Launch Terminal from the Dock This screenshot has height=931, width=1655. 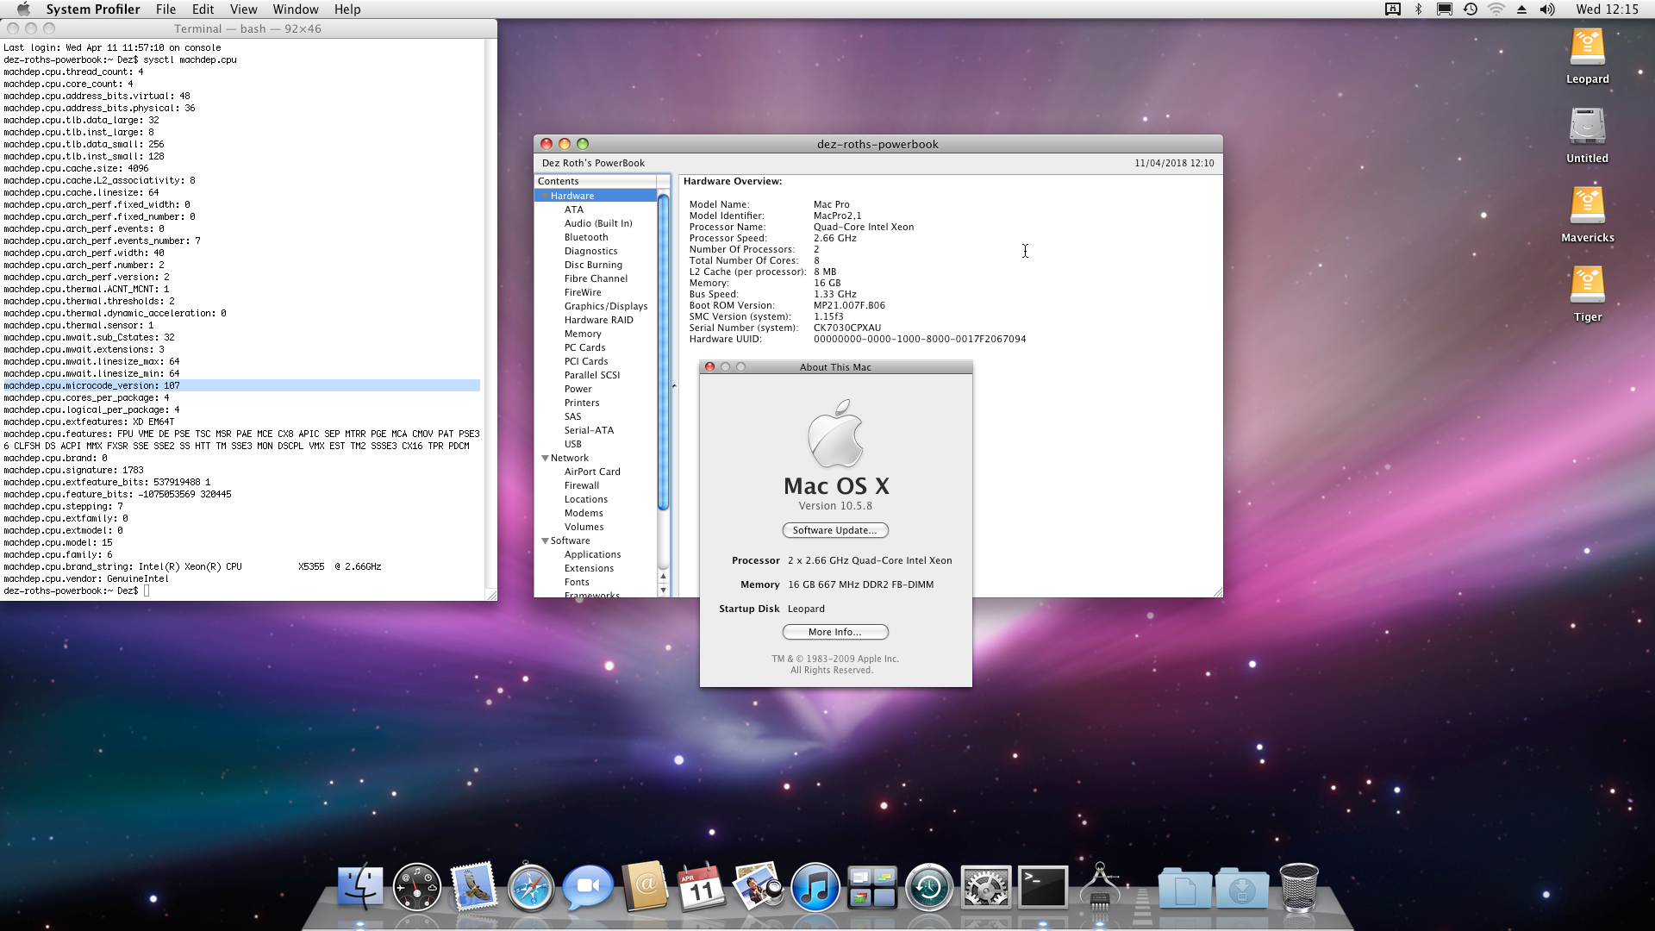[x=1042, y=888]
